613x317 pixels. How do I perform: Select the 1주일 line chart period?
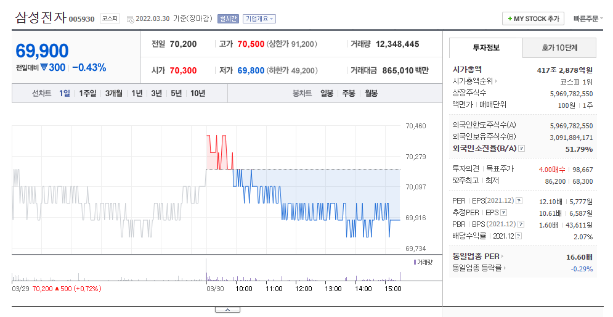(x=87, y=94)
